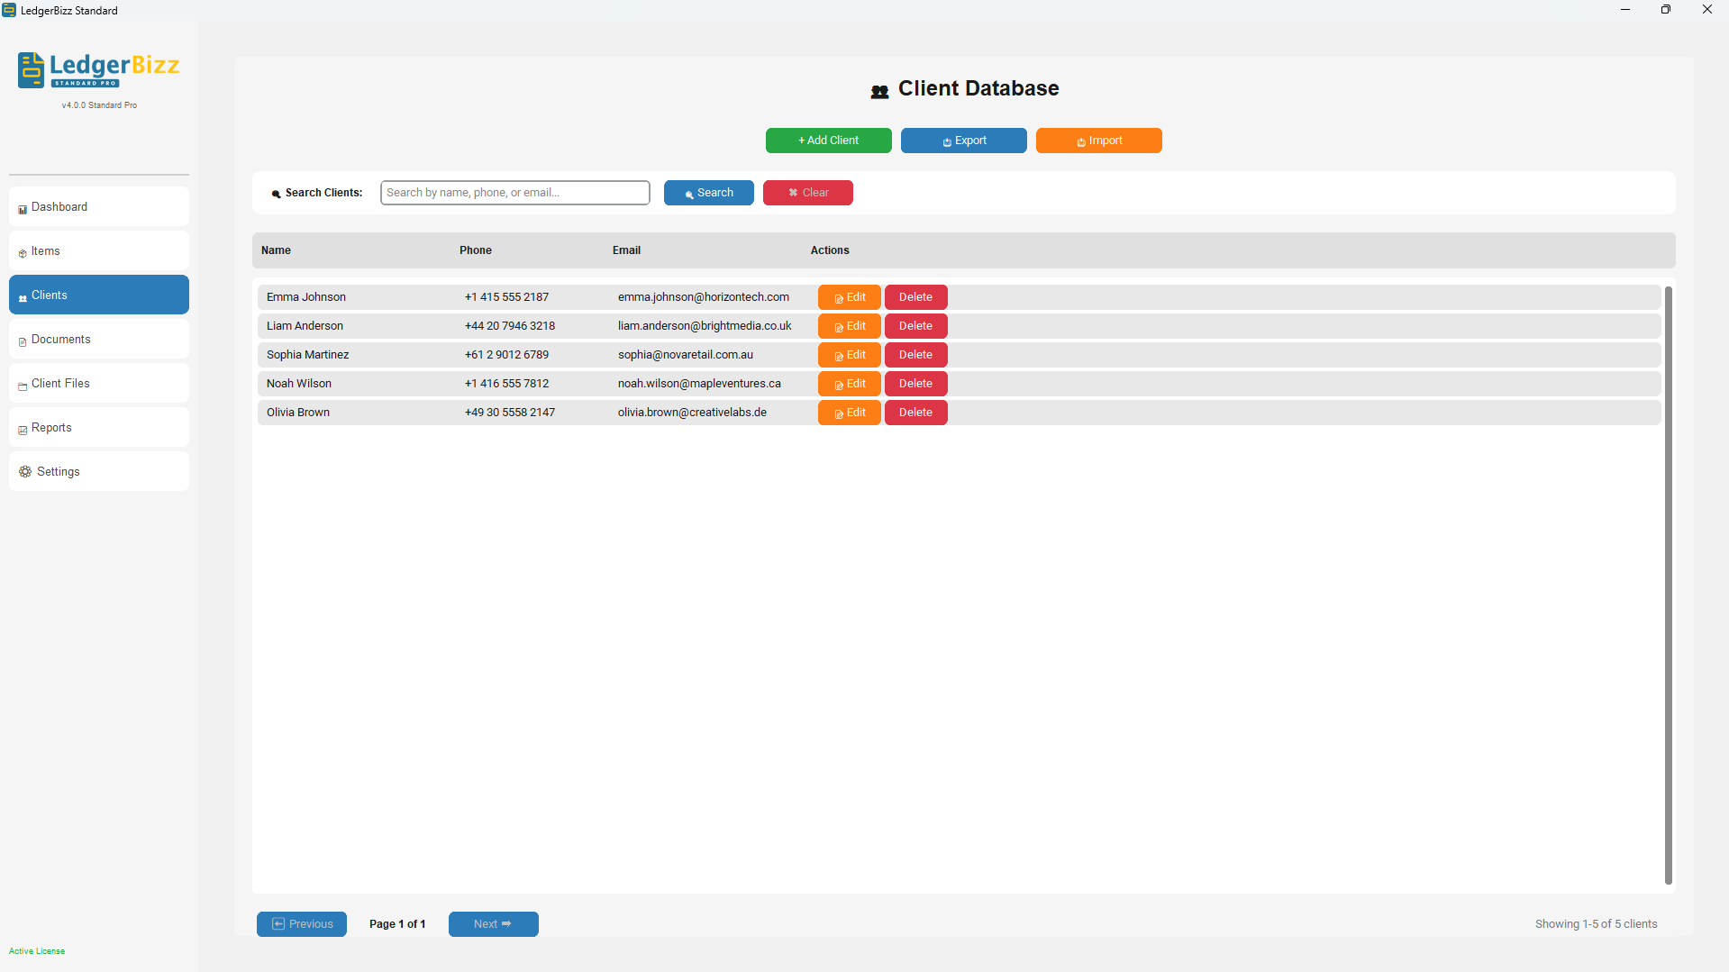Clear the search using the Clear button
1729x972 pixels.
(x=807, y=193)
